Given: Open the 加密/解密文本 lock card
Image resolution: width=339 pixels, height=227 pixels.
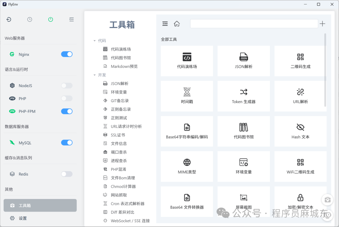Looking at the screenshot, I should pos(300,202).
